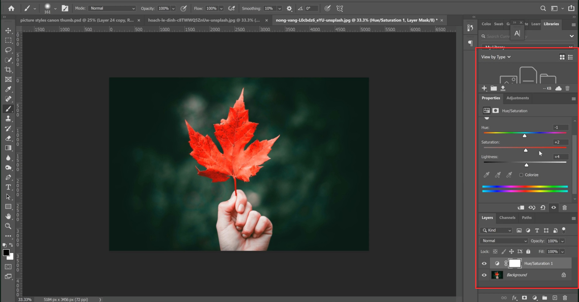Delete the Hue/Saturation adjustment layer
The width and height of the screenshot is (579, 302).
(565, 207)
